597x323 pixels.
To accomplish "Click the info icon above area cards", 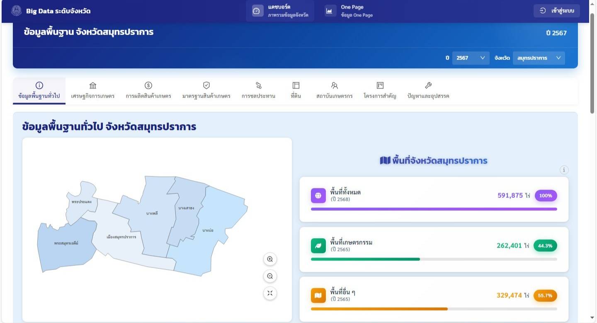I will click(564, 170).
